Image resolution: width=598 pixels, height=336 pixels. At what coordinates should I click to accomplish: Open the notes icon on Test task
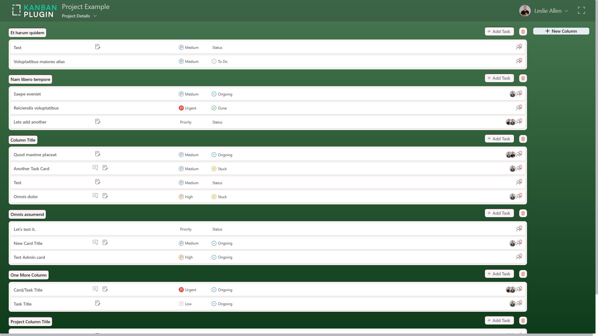97,47
